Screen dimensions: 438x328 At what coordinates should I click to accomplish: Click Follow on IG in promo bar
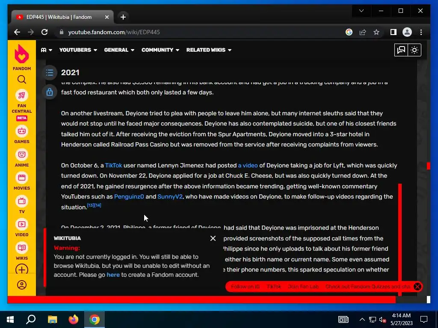click(x=245, y=287)
